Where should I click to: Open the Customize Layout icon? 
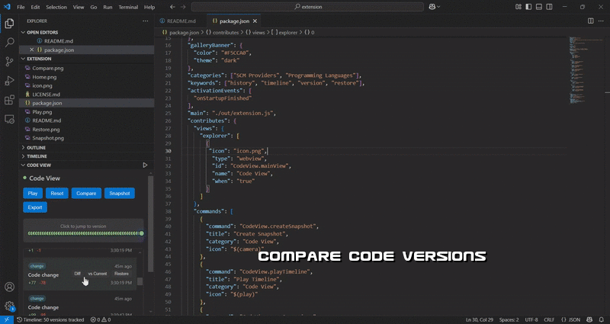518,7
